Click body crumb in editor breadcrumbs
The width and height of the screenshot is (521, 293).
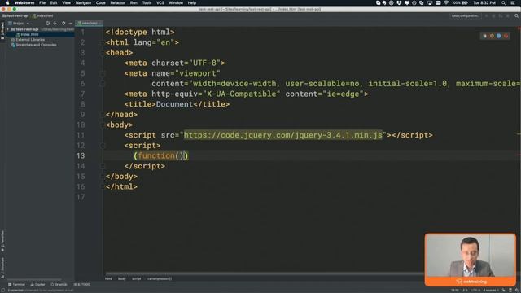click(x=122, y=278)
